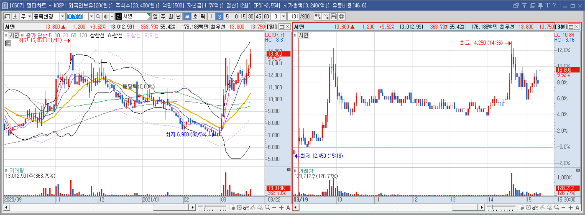Image resolution: width=585 pixels, height=215 pixels.
Task: Select the highlighted 3-minute interval button
Action: click(x=219, y=16)
